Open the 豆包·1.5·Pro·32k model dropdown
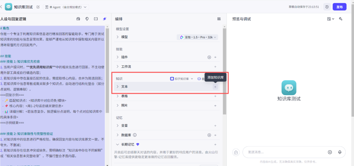This screenshot has height=166, width=354. coord(198,37)
